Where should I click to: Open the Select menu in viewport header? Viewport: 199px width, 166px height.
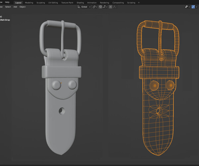click(x=8, y=7)
